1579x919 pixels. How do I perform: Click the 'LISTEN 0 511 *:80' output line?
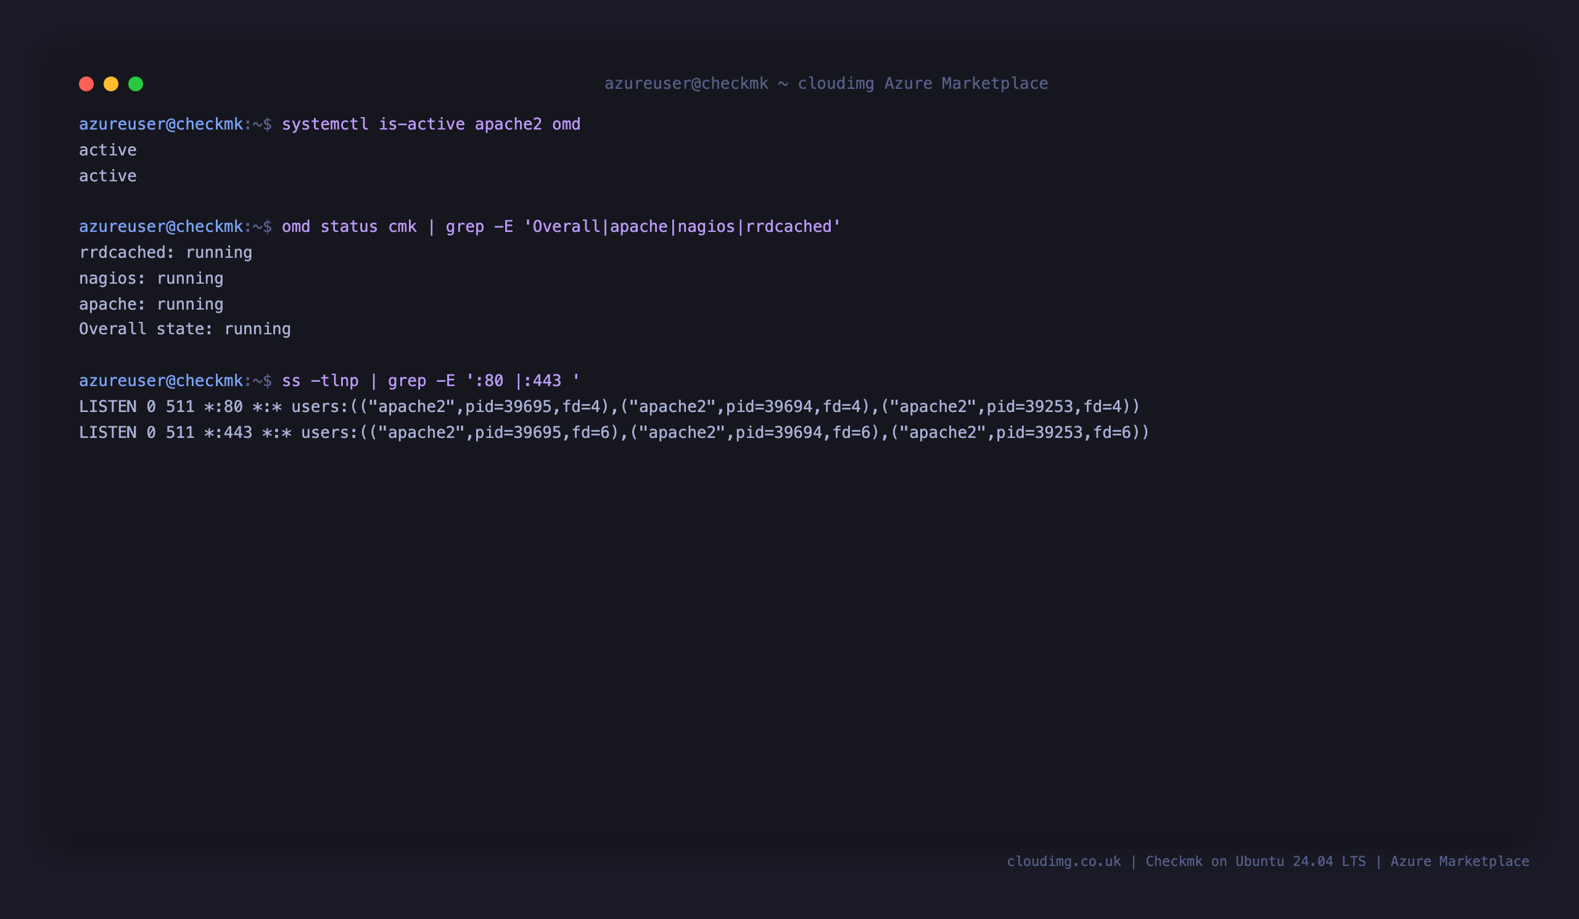609,406
